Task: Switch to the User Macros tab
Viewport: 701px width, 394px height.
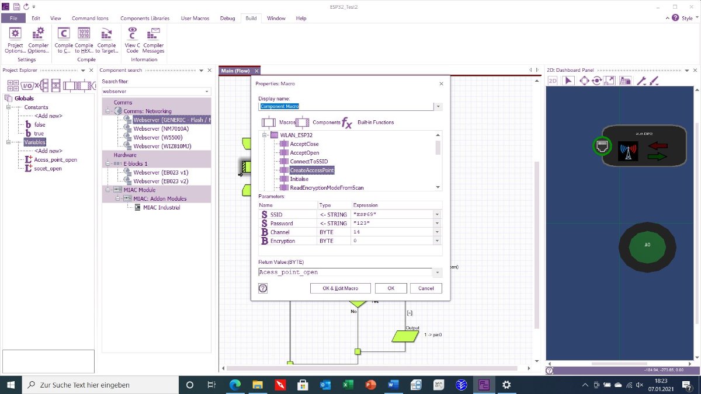Action: (x=195, y=18)
